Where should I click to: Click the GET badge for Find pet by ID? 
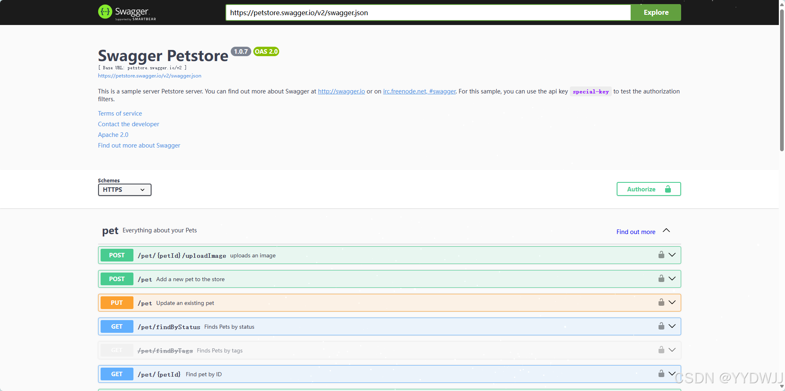coord(117,374)
